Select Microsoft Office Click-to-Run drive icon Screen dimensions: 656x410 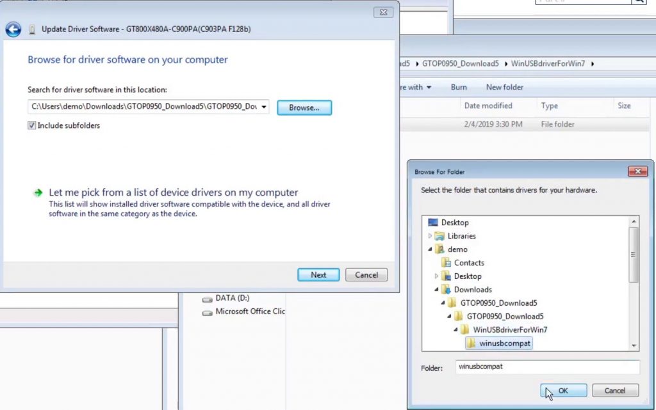pos(207,313)
